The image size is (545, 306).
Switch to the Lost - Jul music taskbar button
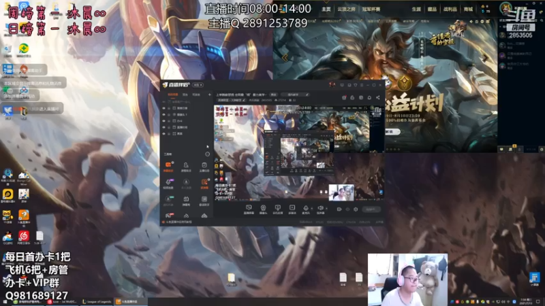(63, 302)
